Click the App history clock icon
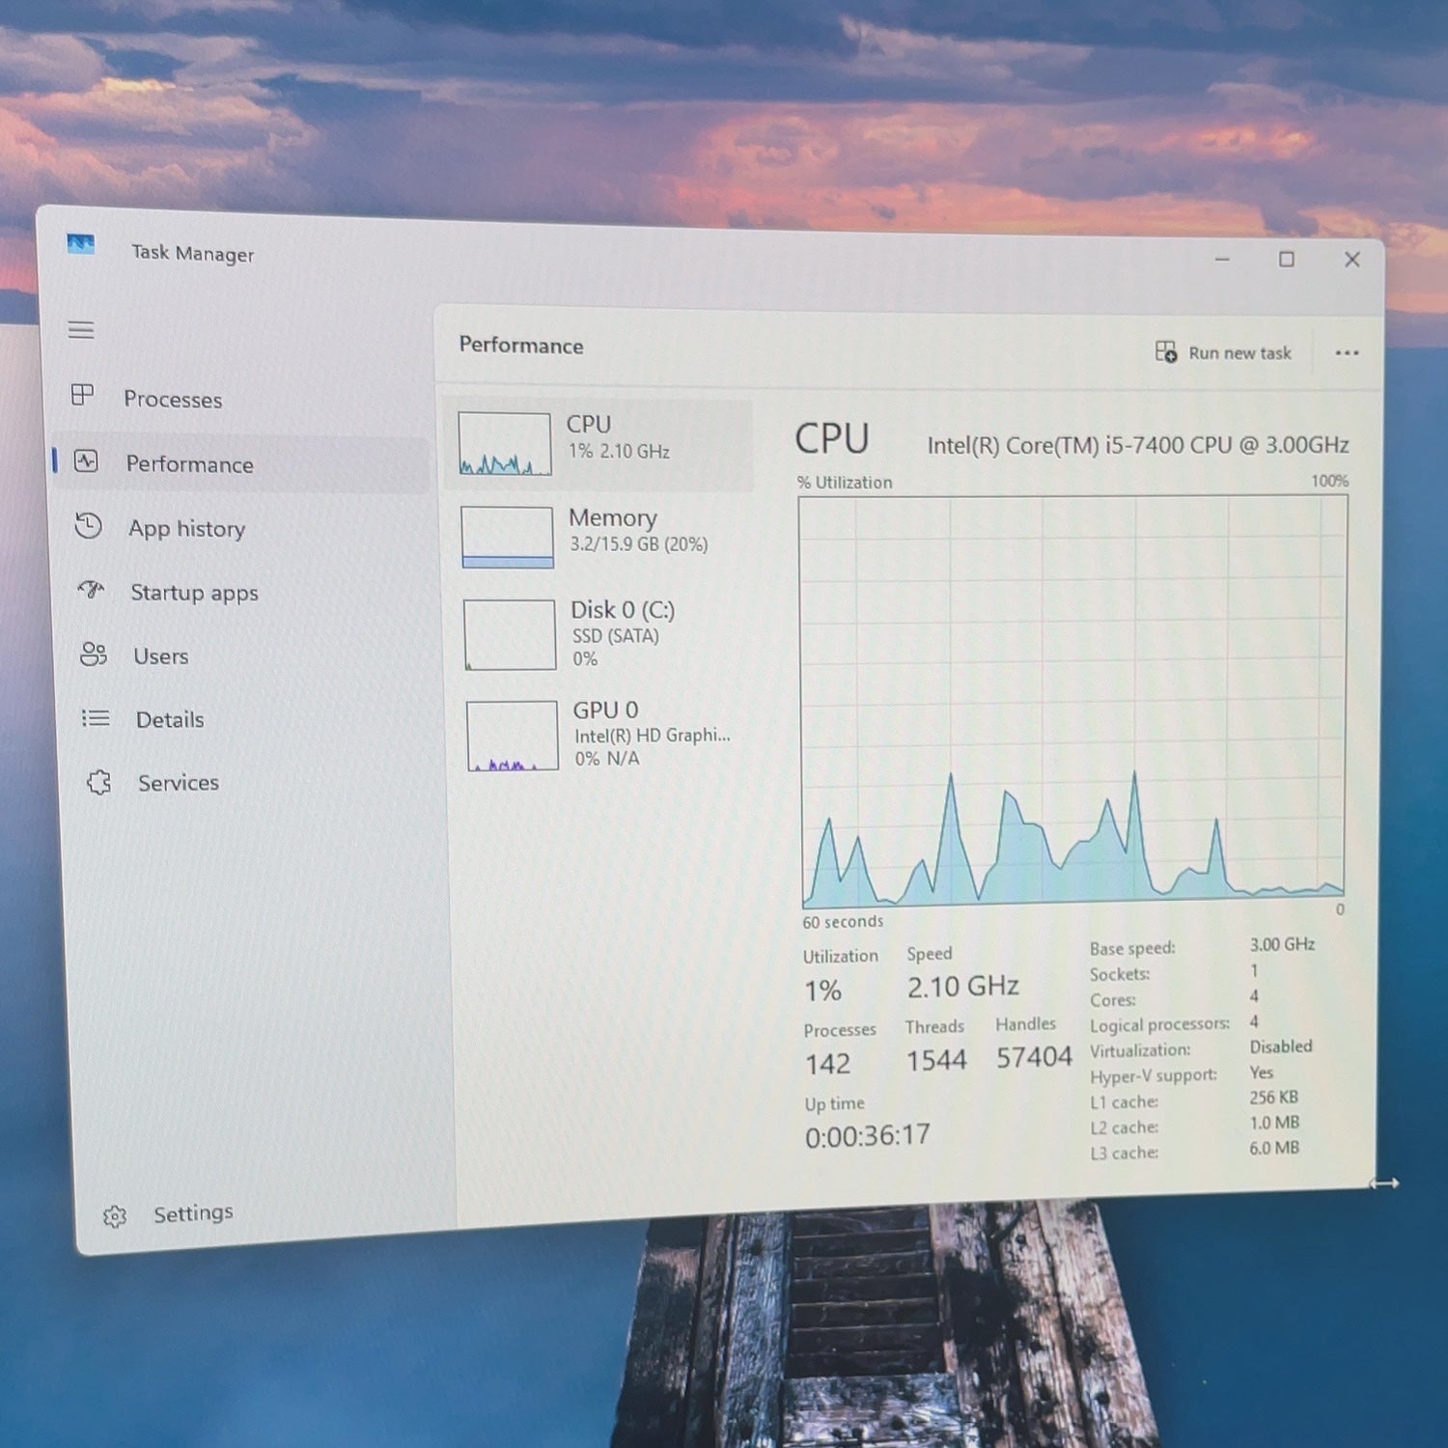 (x=88, y=526)
